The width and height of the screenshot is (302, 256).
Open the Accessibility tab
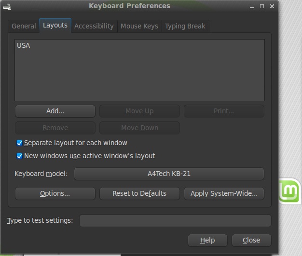94,26
